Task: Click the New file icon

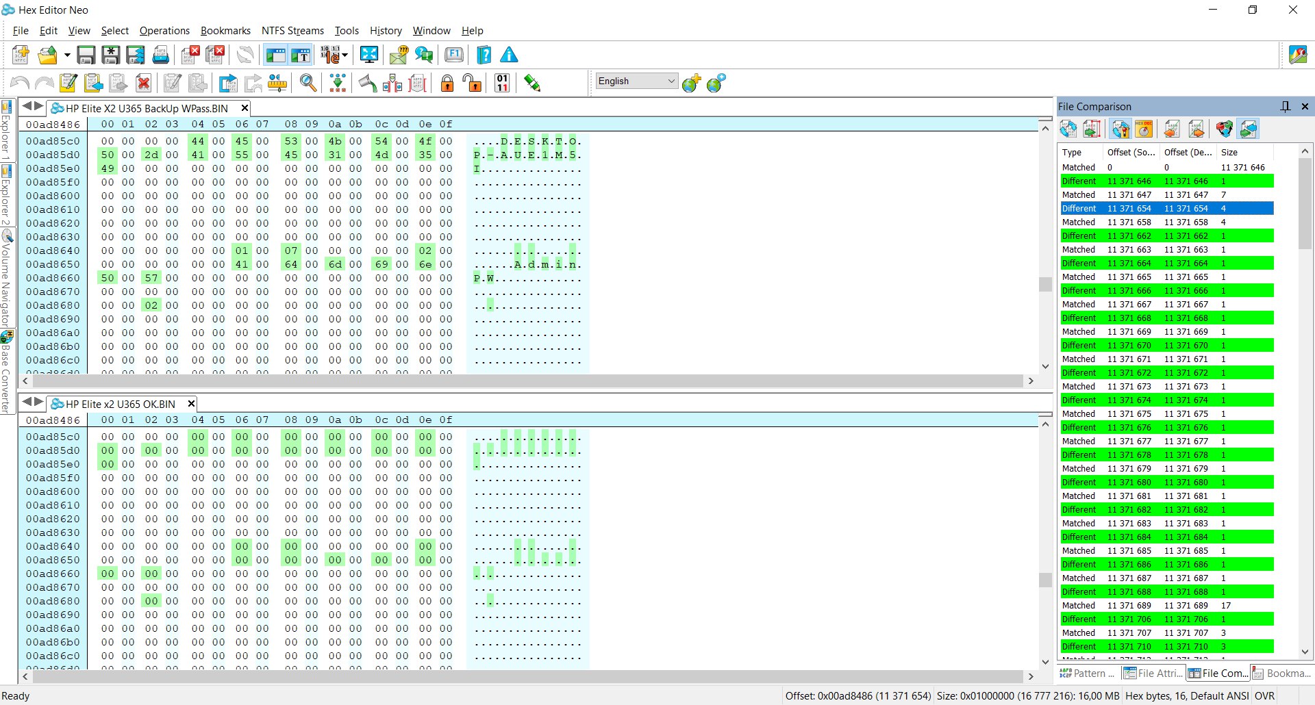Action: (21, 55)
